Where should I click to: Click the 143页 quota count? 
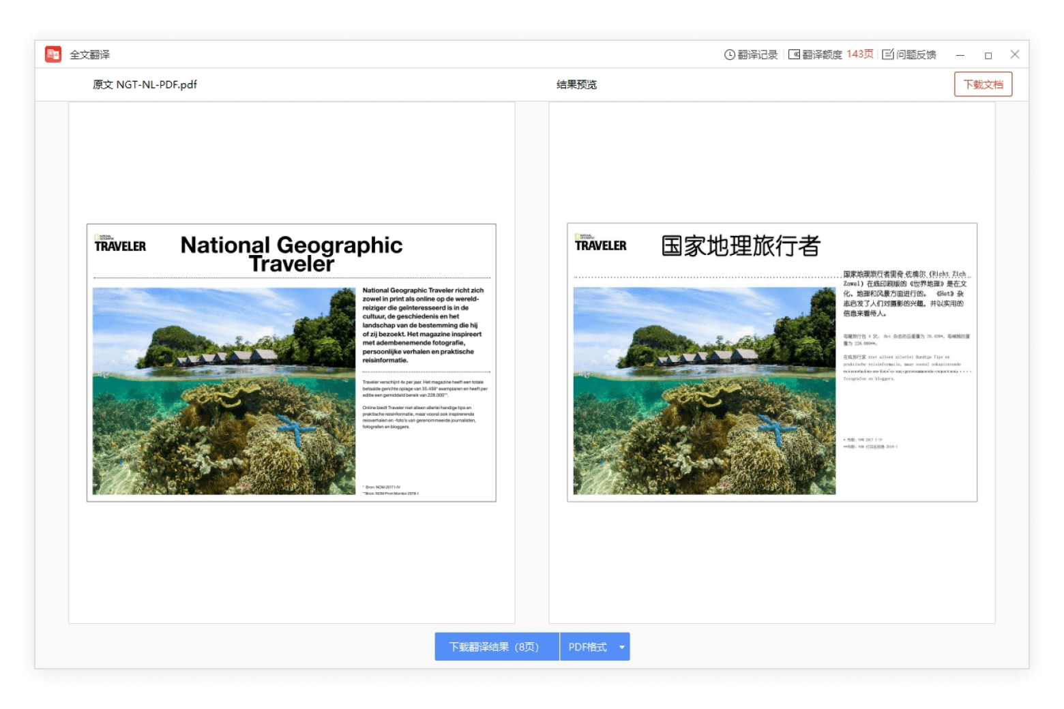click(x=860, y=55)
